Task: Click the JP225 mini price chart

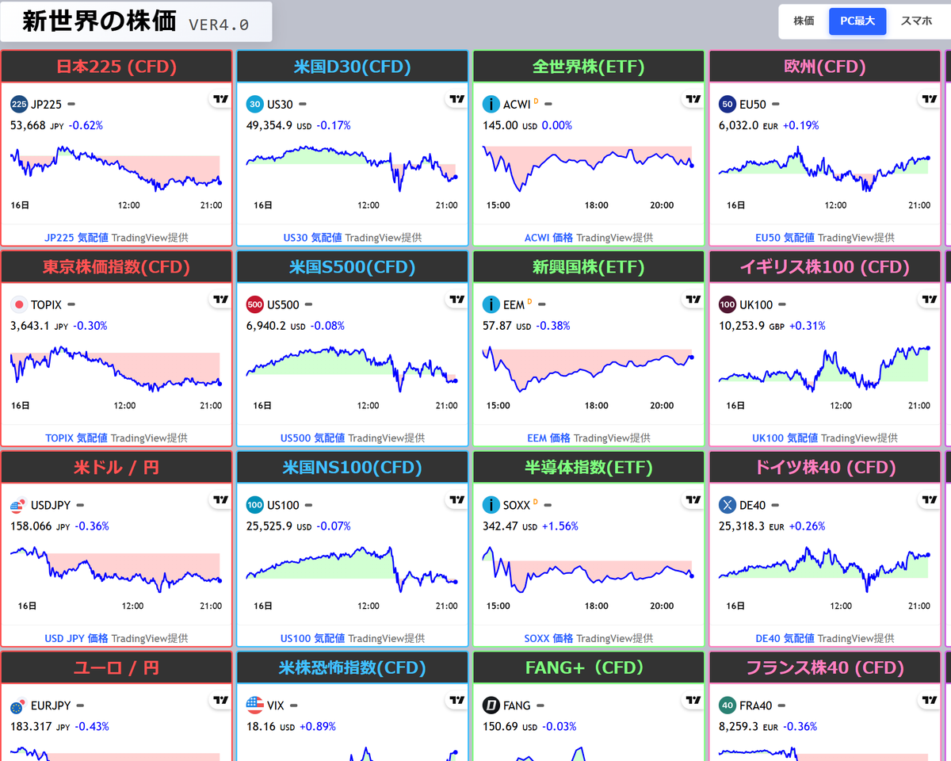Action: pyautogui.click(x=116, y=168)
